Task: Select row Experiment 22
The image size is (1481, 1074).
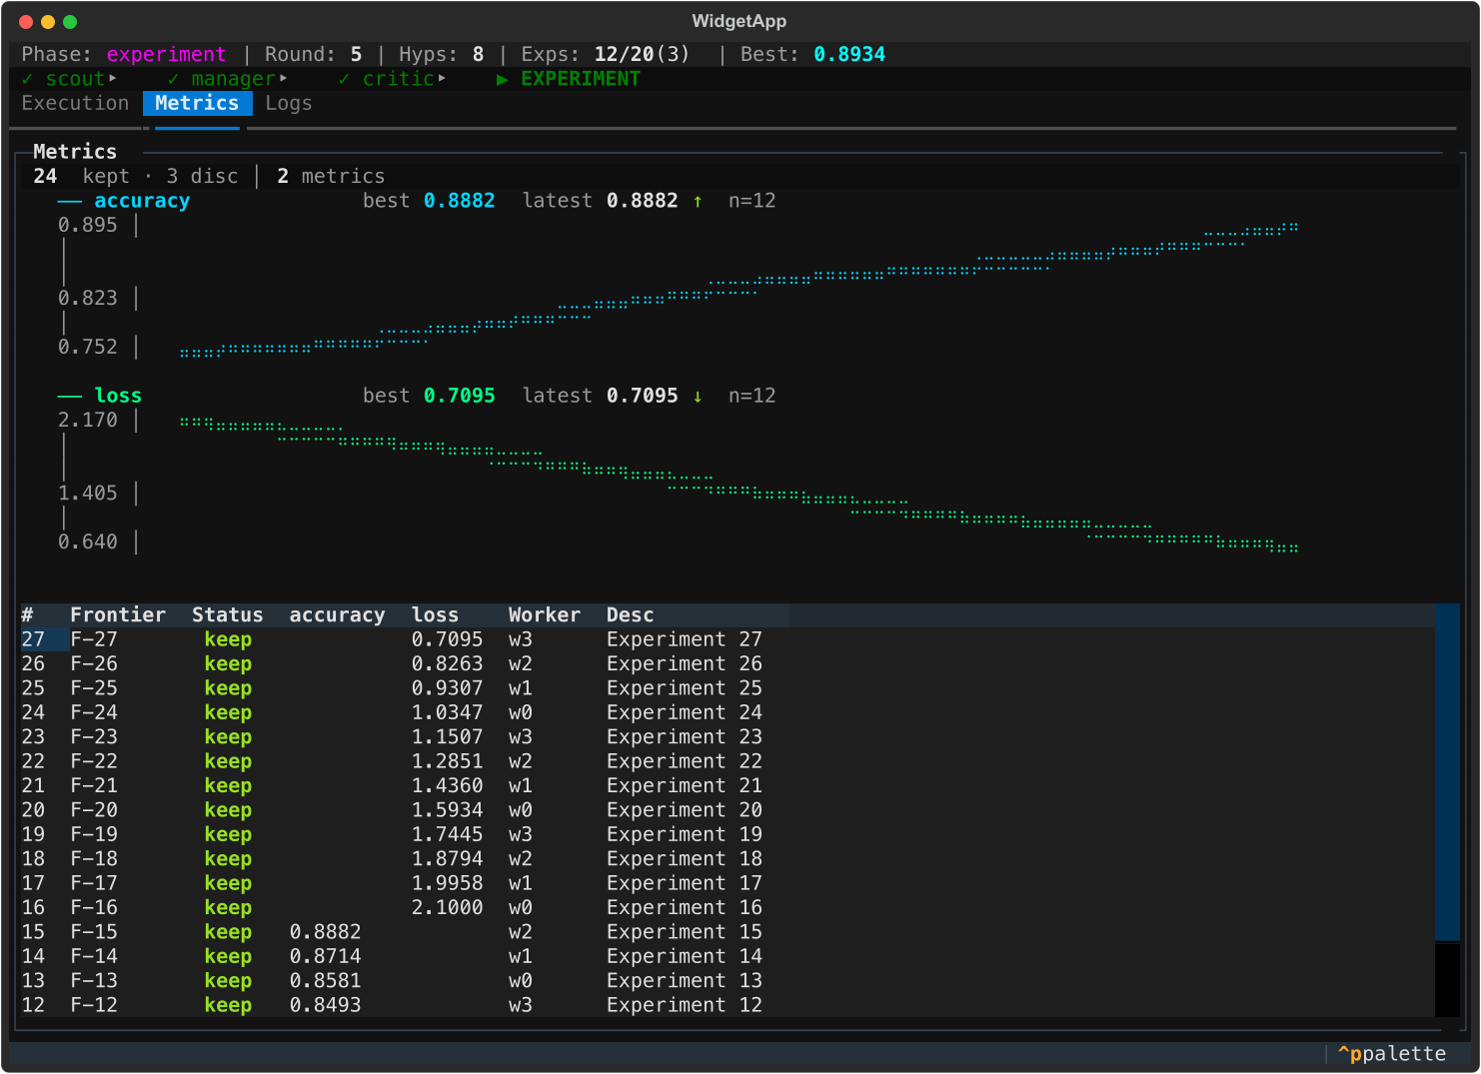Action: click(727, 761)
